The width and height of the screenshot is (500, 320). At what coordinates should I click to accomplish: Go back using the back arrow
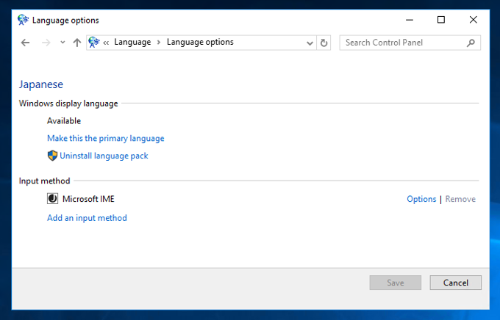25,43
